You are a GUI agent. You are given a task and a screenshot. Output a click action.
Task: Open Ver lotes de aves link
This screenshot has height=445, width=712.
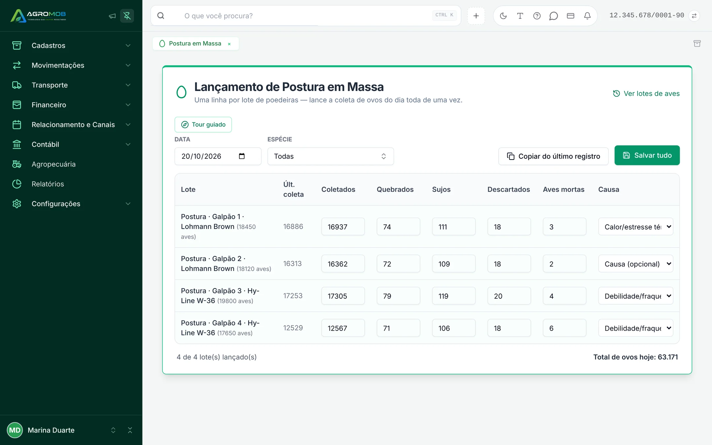click(x=646, y=94)
